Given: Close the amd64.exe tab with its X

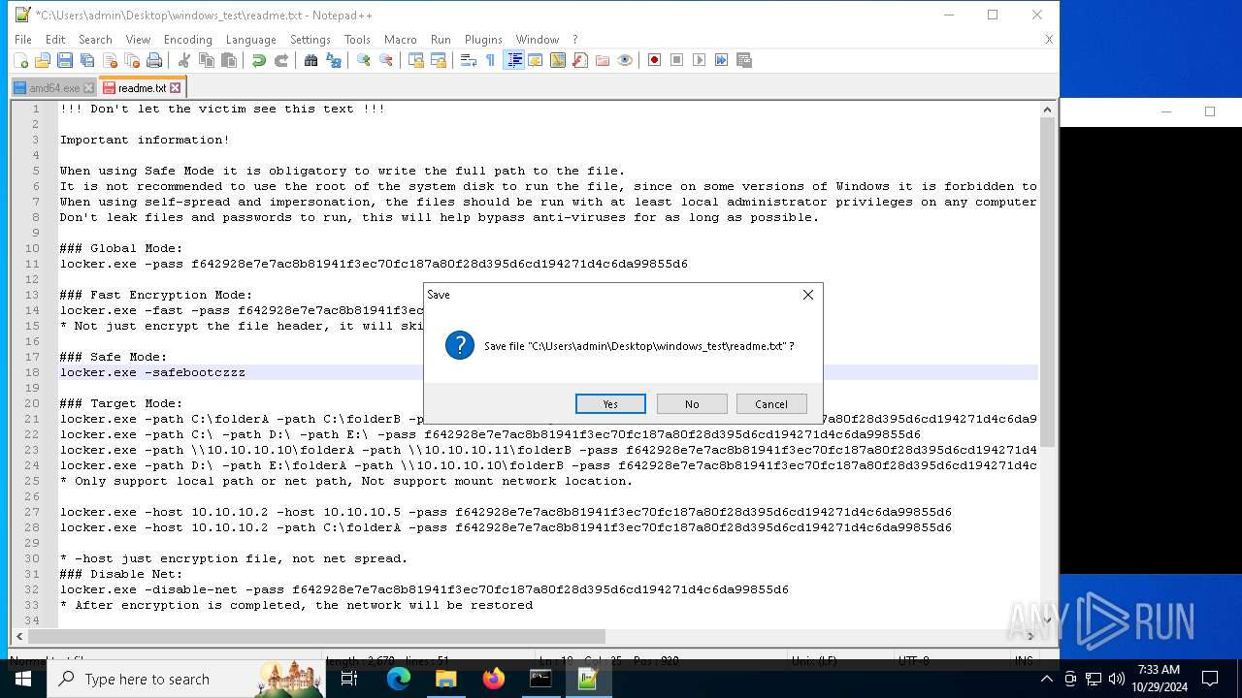Looking at the screenshot, I should (x=88, y=88).
